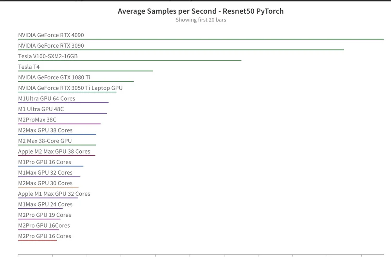391x257 pixels.
Task: Select the NVIDIA GeForce GTX 1080 Ti label
Action: coord(54,77)
